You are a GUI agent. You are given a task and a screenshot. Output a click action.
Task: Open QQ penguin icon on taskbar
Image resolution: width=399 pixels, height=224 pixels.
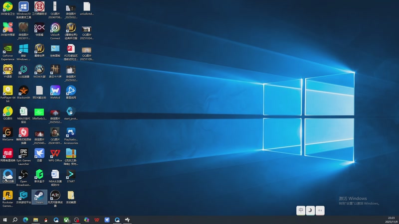tap(46, 220)
